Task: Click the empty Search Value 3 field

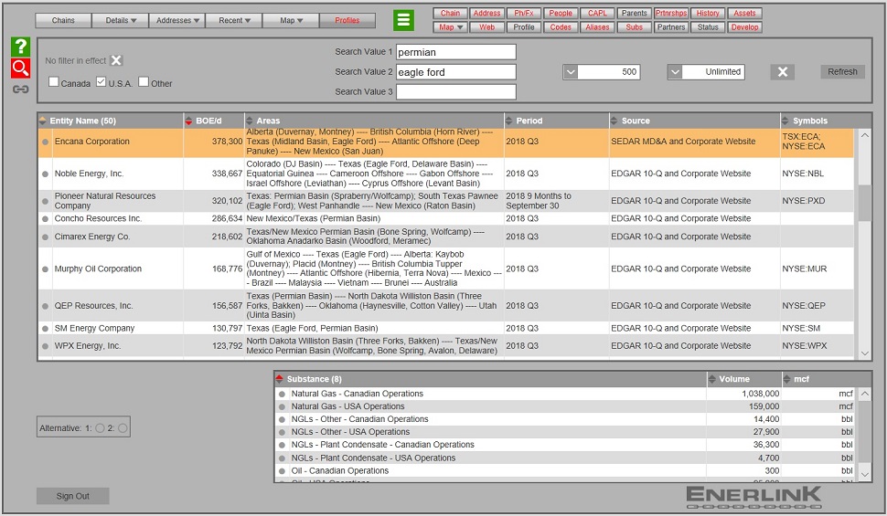Action: (456, 91)
